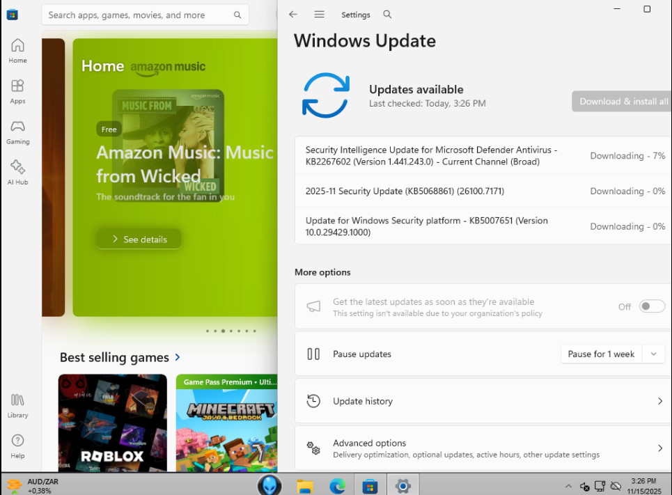This screenshot has height=495, width=672.
Task: Click the cloud sync tray icon
Action: (616, 486)
